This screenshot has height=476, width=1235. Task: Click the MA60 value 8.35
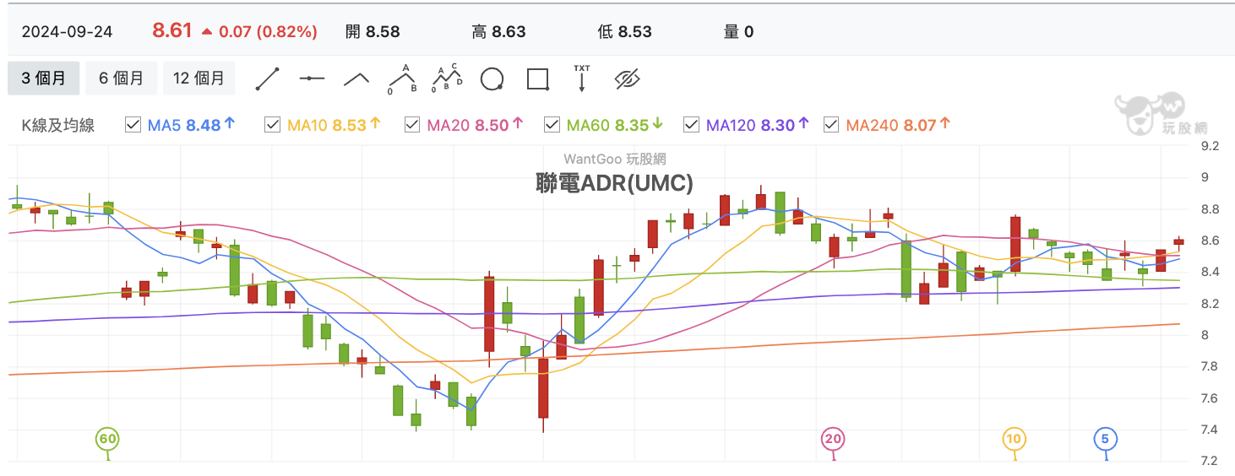coord(632,125)
